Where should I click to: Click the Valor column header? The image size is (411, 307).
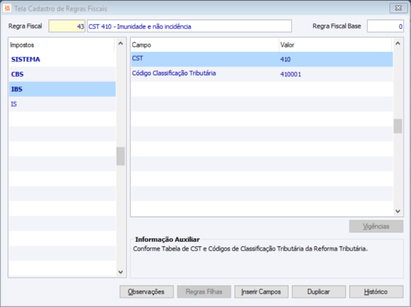336,45
